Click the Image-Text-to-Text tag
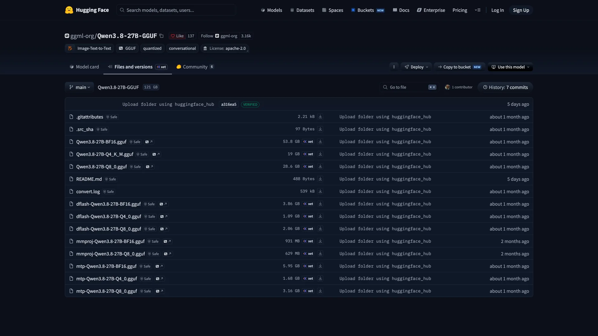Image resolution: width=598 pixels, height=336 pixels. tap(89, 48)
